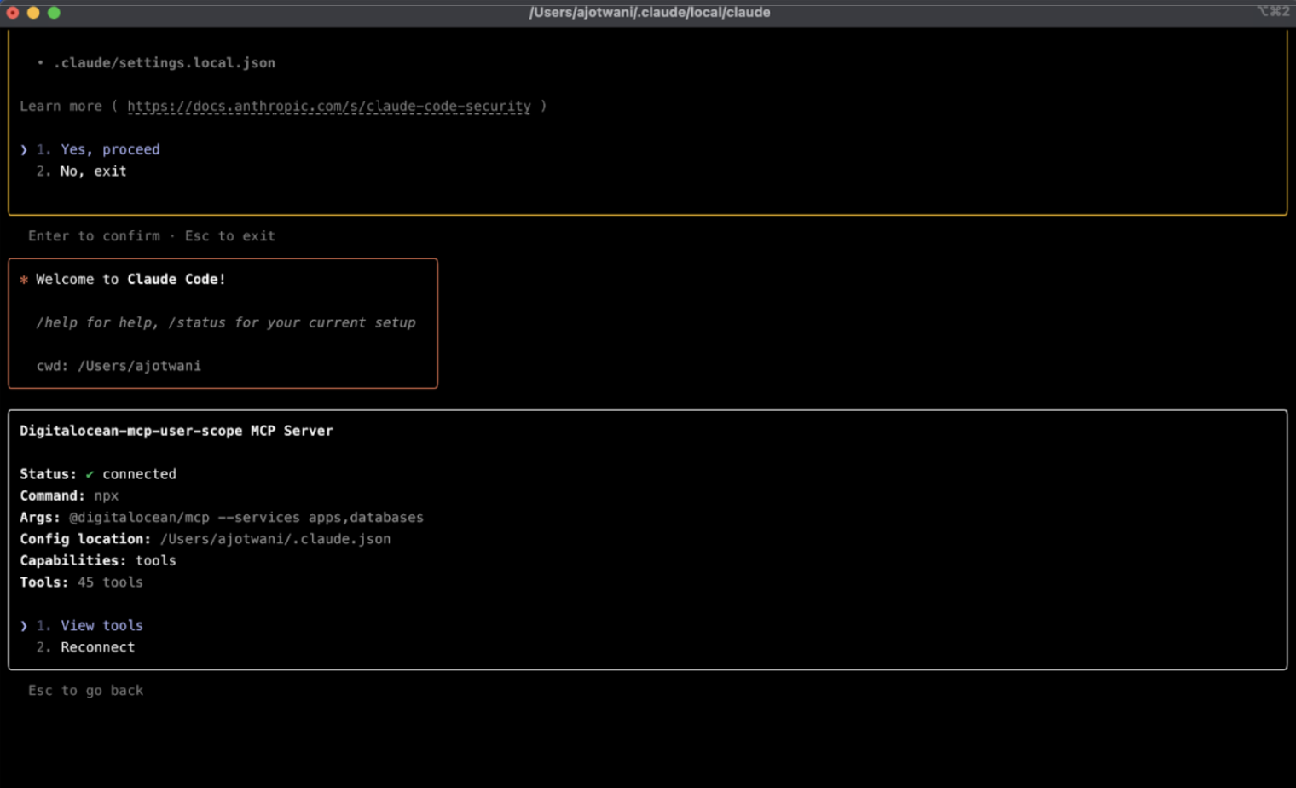
Task: Click the orange asterisk beside Welcome to Claude Code
Action: [24, 280]
